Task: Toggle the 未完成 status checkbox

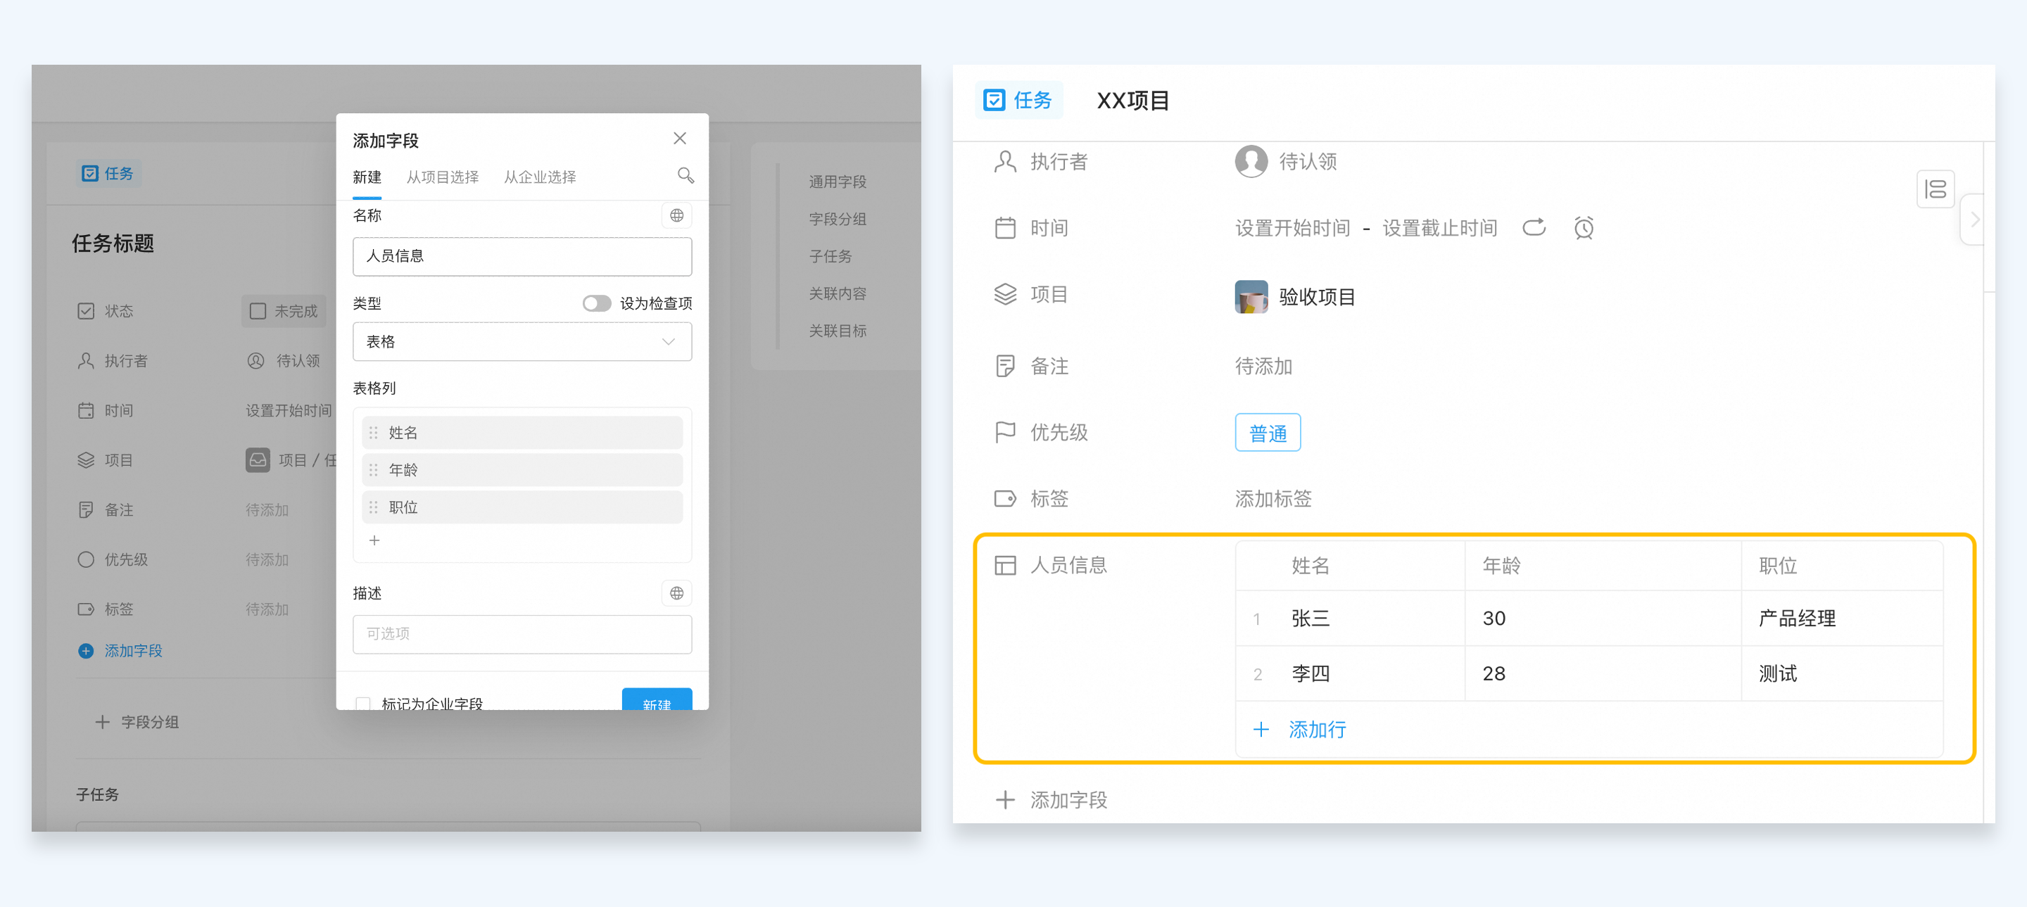Action: click(x=258, y=311)
